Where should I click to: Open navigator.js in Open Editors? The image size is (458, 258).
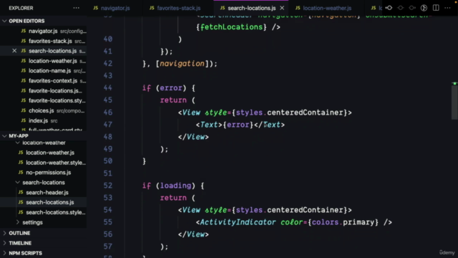point(43,31)
